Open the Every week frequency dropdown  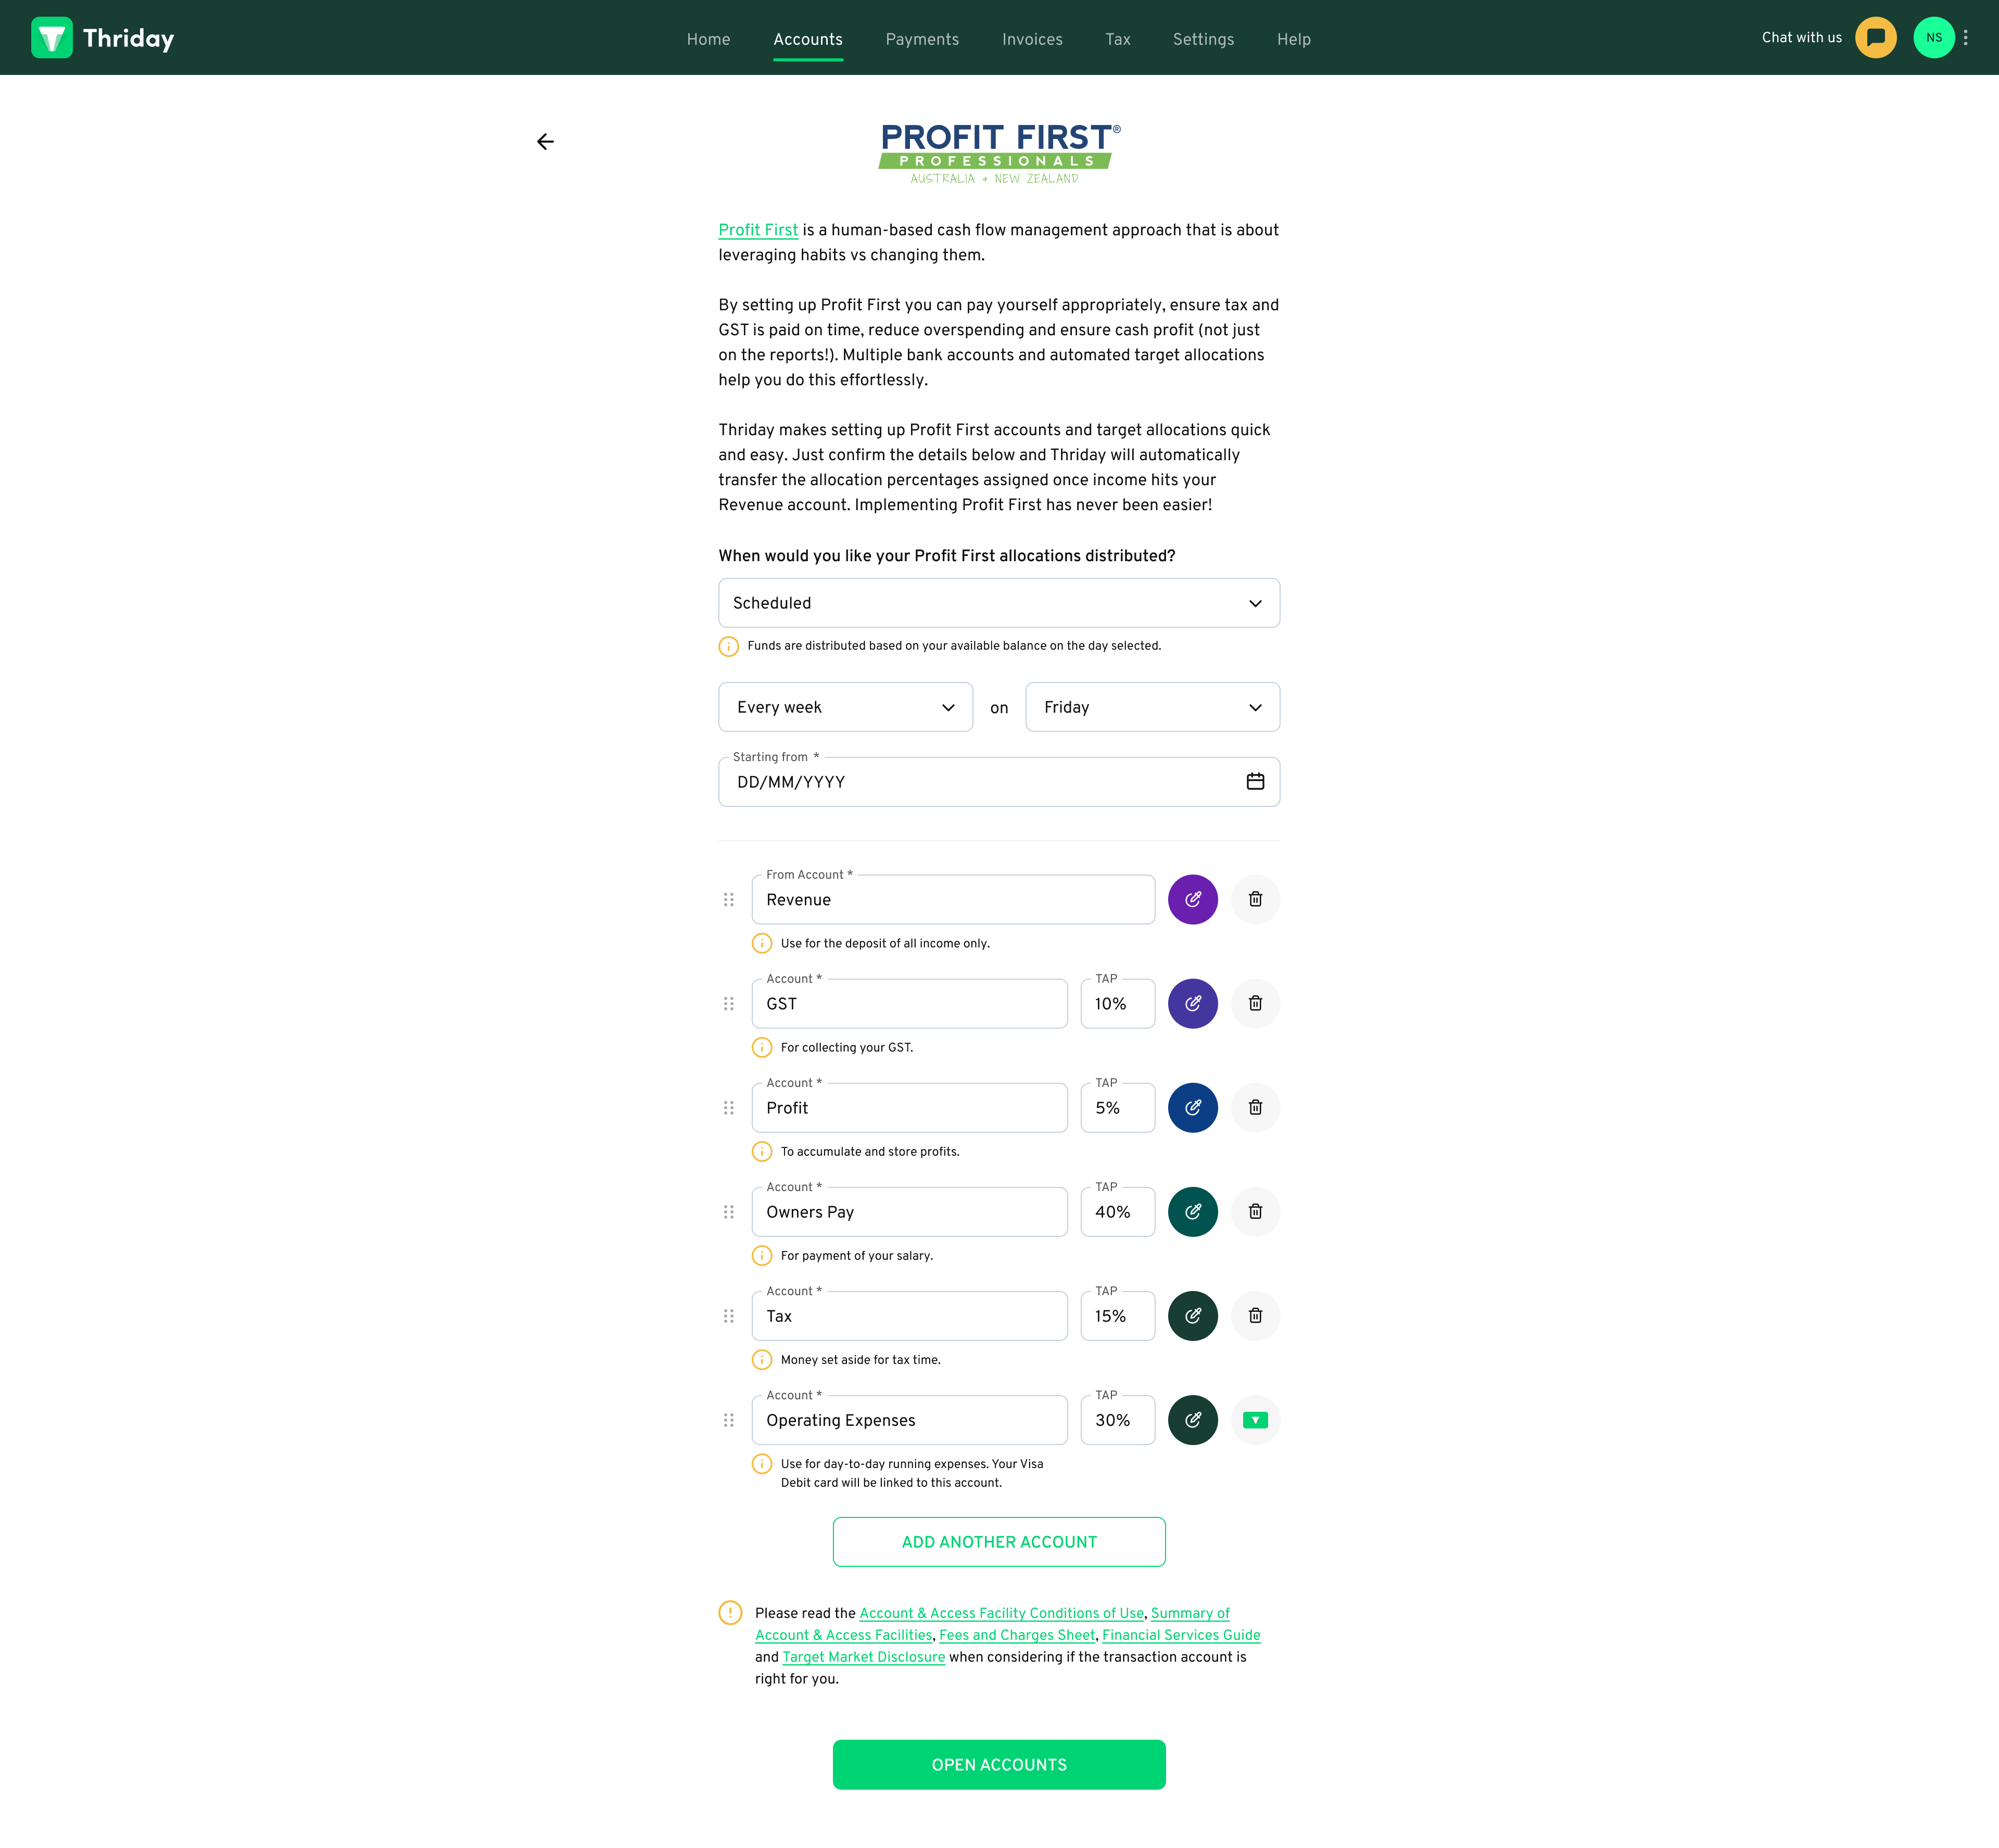tap(845, 707)
